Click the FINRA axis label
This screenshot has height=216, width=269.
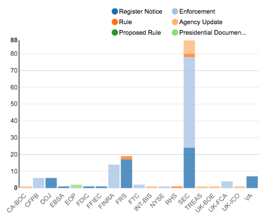point(107,201)
